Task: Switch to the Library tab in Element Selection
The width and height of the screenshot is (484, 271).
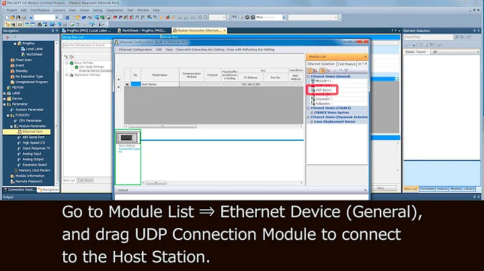Action: point(469,188)
